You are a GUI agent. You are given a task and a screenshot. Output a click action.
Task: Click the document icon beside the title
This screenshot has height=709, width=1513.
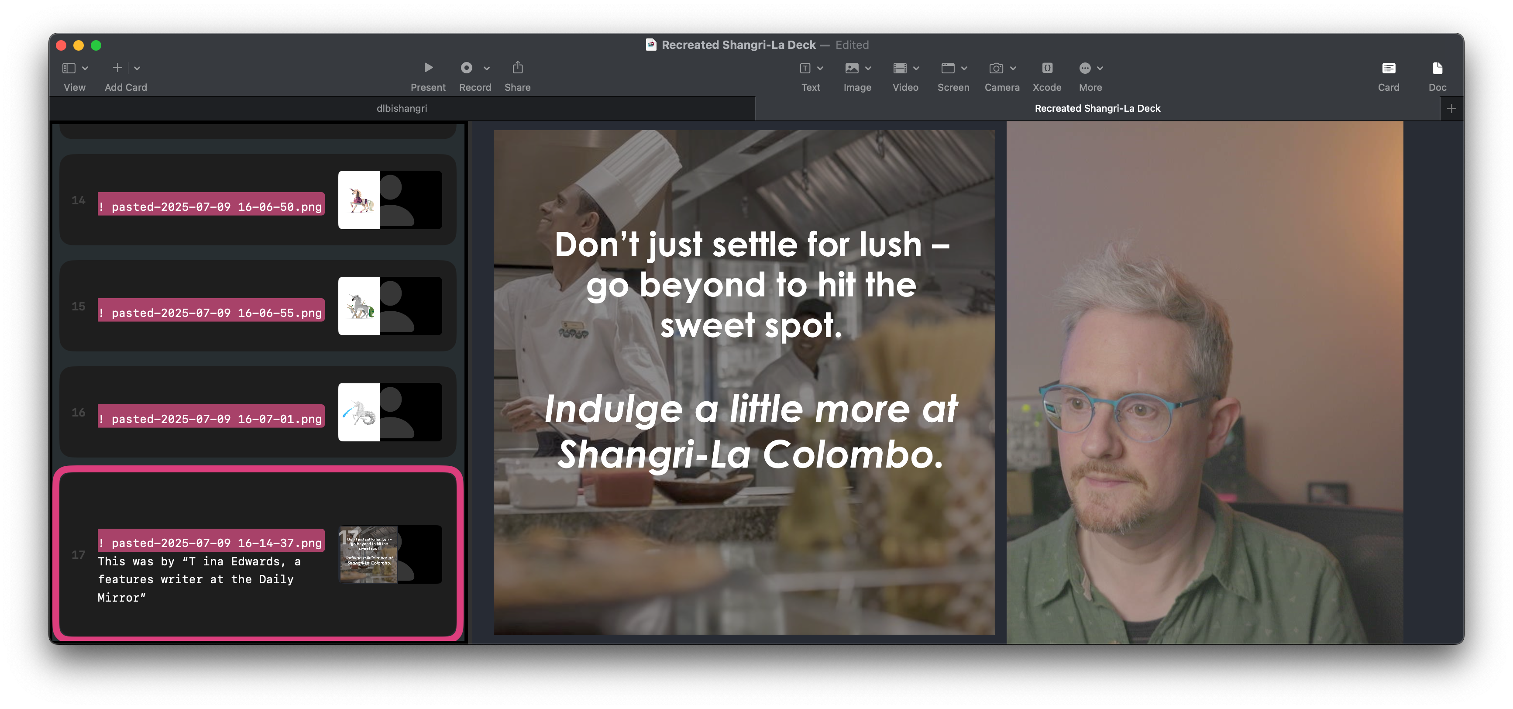(x=651, y=45)
